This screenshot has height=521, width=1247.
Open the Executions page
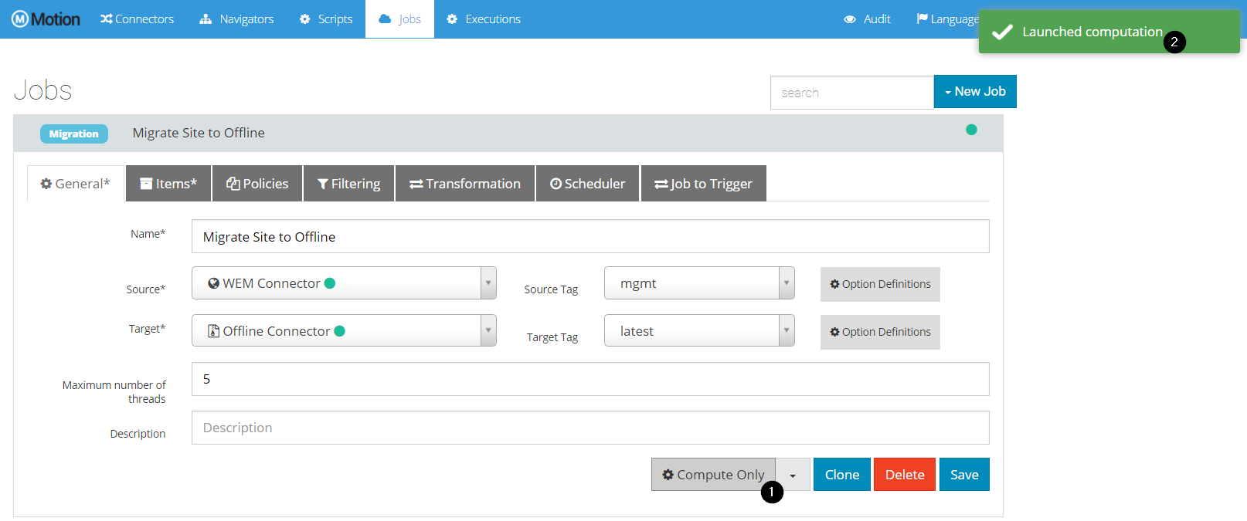[x=484, y=19]
